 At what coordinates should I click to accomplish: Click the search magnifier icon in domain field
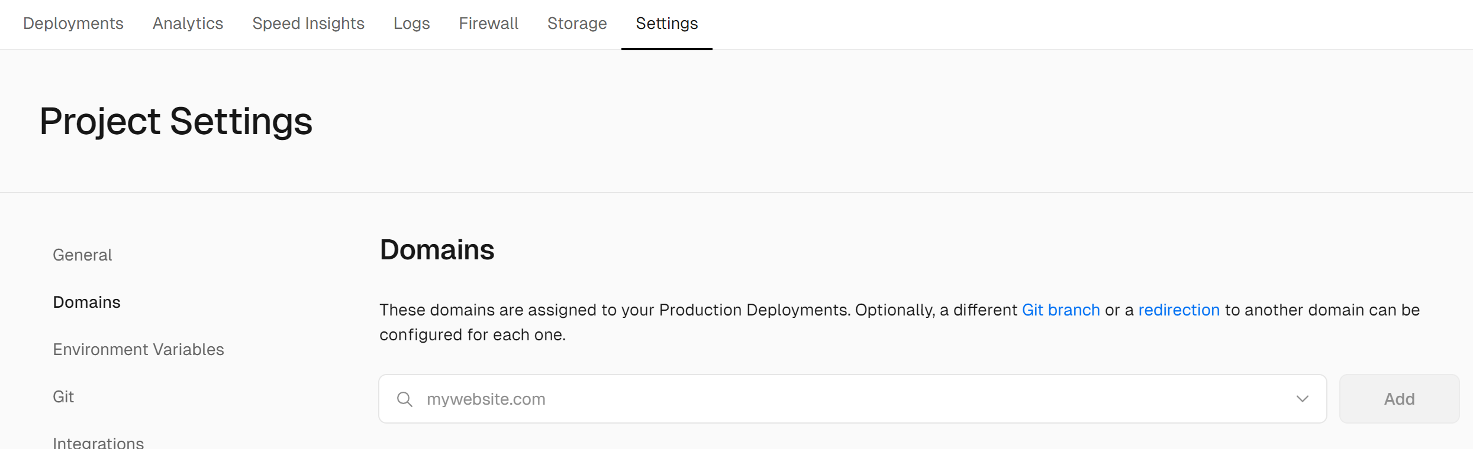[x=405, y=399]
